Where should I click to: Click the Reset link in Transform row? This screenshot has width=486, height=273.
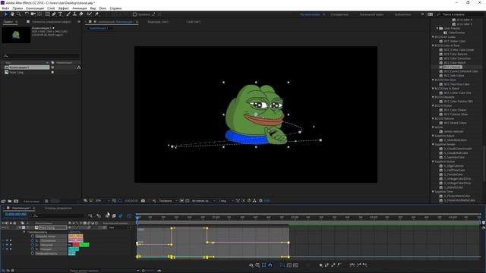(x=74, y=232)
